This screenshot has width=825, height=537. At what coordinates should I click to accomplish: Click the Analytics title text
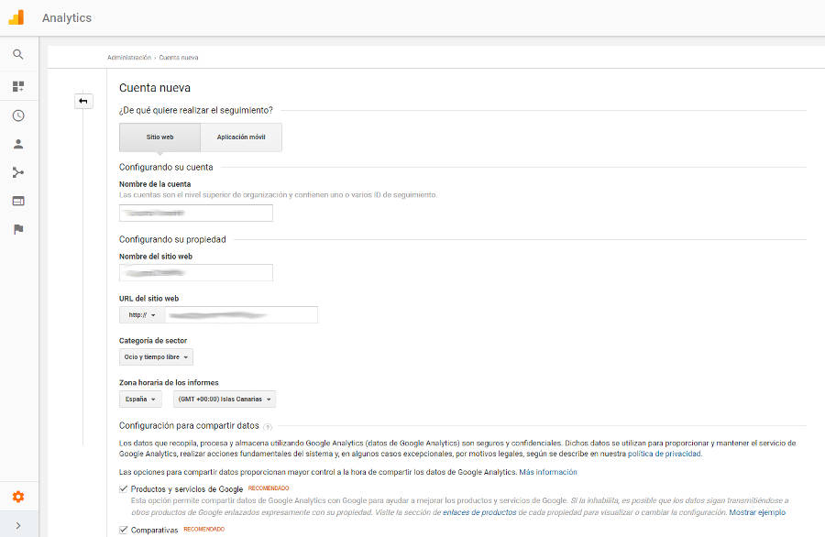(x=67, y=18)
